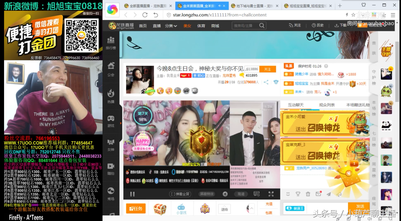Toggle 屏蔽特效 effects blocking
Screen dimensions: 401x221
[x=207, y=194]
